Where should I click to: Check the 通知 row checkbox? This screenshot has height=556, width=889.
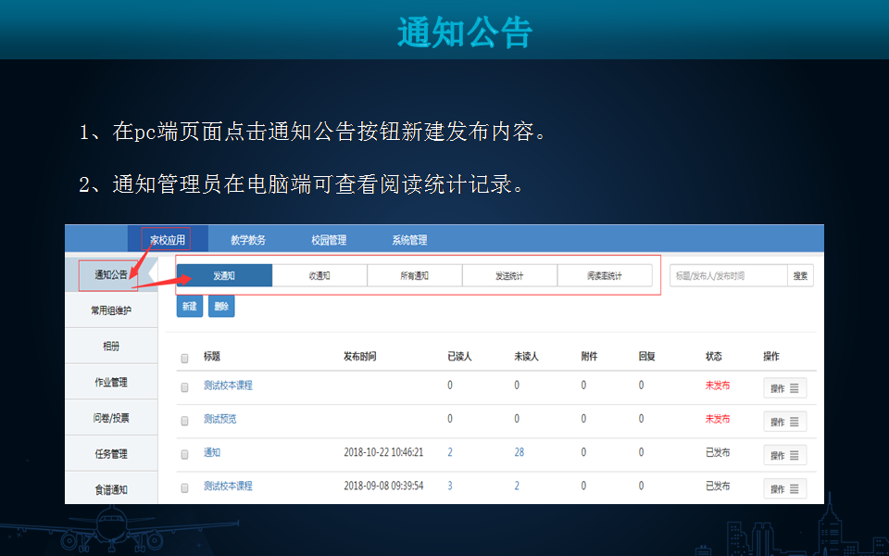click(x=185, y=454)
